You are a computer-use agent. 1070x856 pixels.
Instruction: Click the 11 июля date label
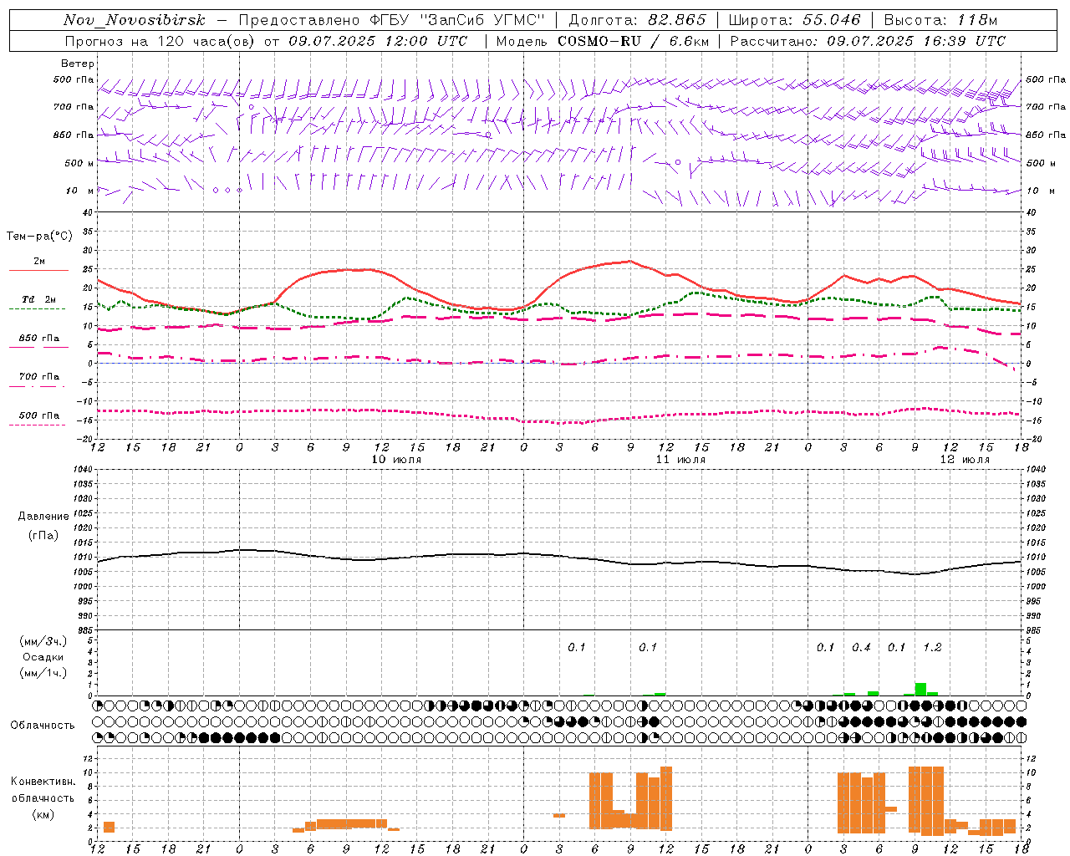(x=680, y=460)
